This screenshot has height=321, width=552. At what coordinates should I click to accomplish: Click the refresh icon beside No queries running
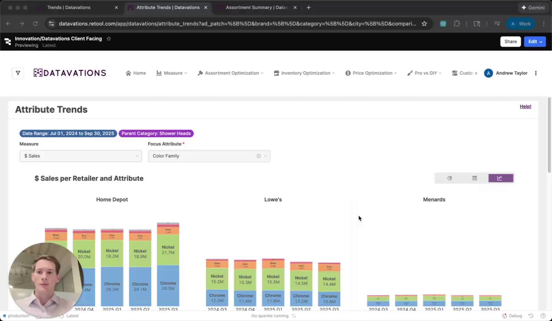click(x=294, y=316)
